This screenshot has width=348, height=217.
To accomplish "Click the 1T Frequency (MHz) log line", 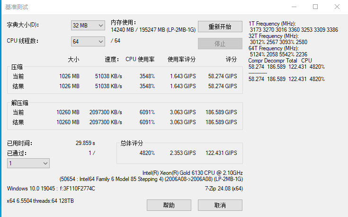I will pyautogui.click(x=272, y=23).
